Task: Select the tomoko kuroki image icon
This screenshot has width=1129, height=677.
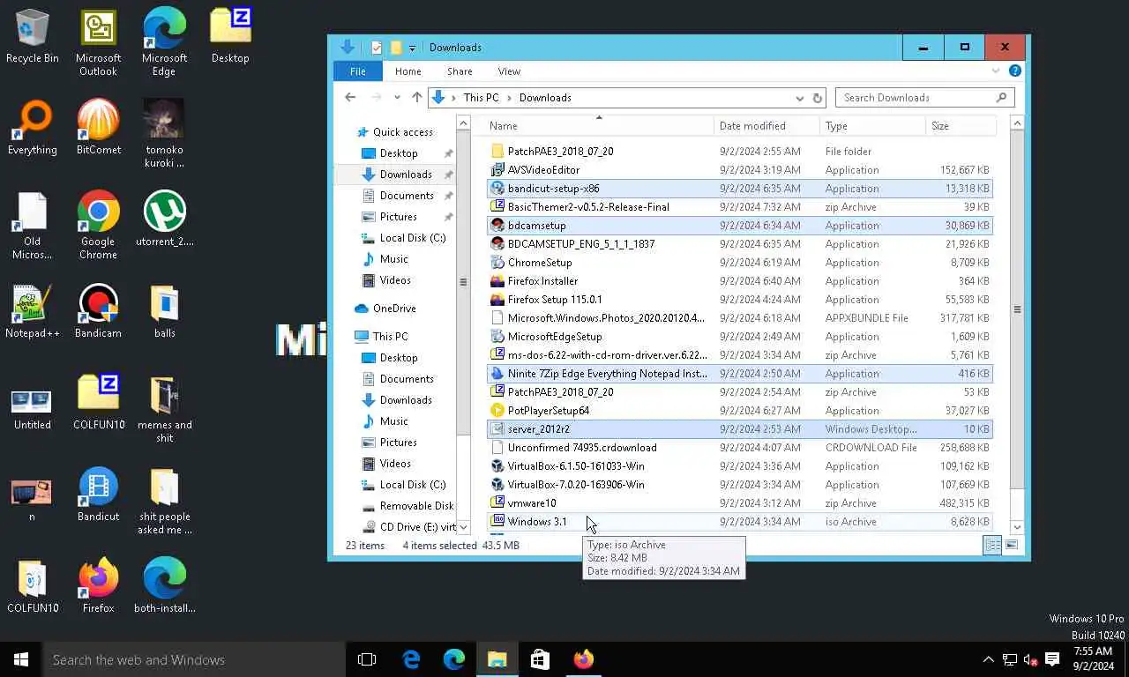Action: point(164,133)
